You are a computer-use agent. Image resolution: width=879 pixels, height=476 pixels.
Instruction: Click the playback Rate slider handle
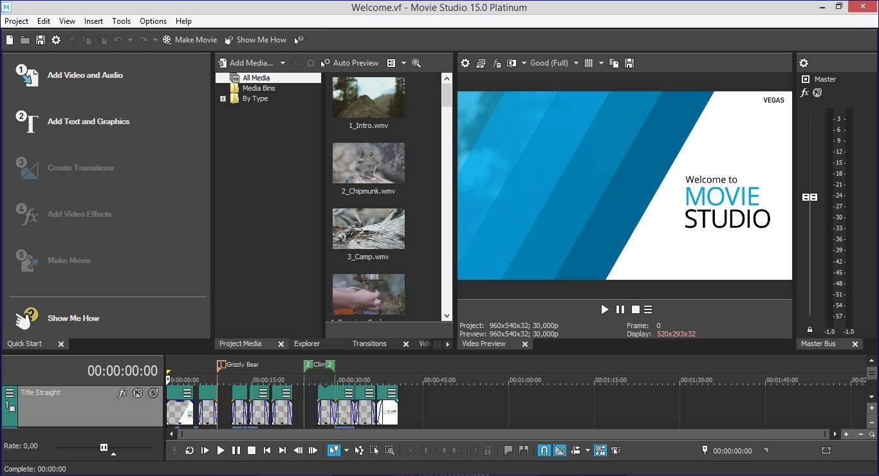pos(104,447)
